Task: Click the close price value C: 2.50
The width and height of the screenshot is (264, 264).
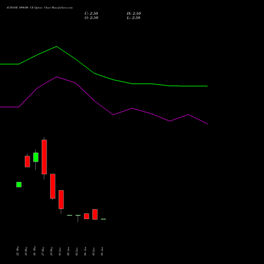Action: [x=91, y=14]
